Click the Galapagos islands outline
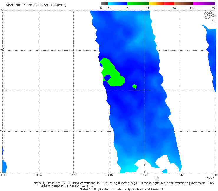Viewport: 218px width, 191px height. pyautogui.click(x=210, y=15)
